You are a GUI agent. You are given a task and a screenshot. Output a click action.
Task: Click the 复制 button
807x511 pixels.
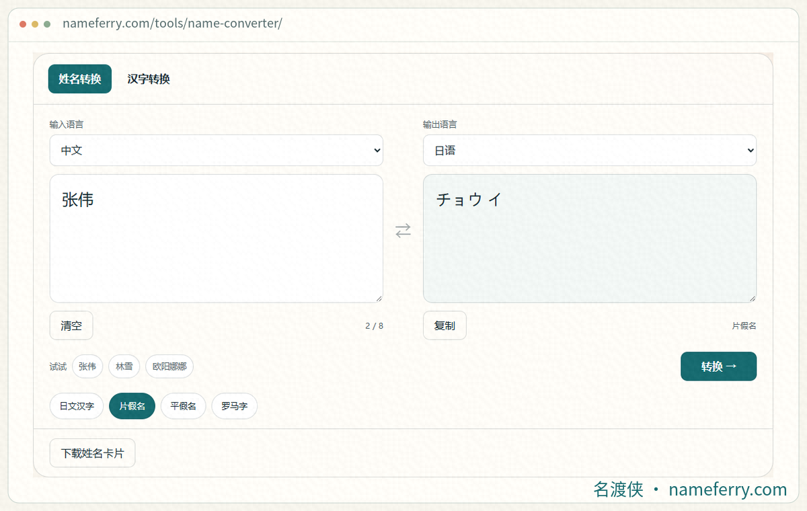click(445, 325)
